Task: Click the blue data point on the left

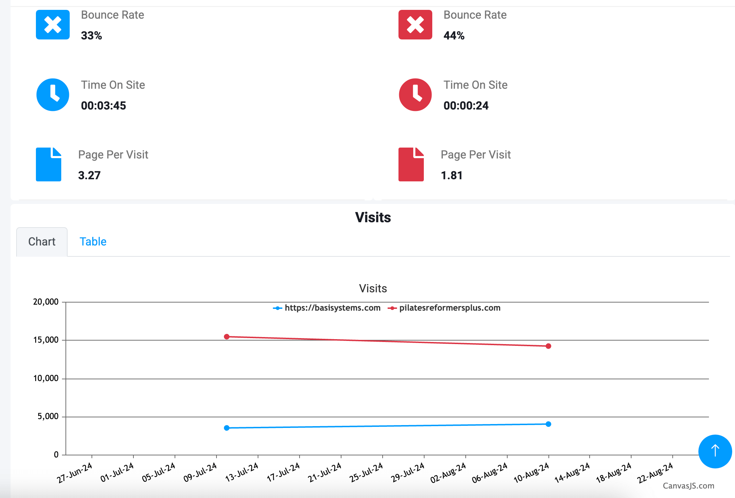Action: click(227, 428)
